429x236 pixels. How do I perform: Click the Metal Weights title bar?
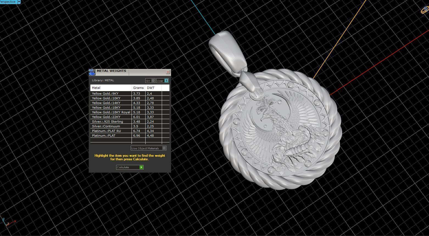pyautogui.click(x=130, y=72)
